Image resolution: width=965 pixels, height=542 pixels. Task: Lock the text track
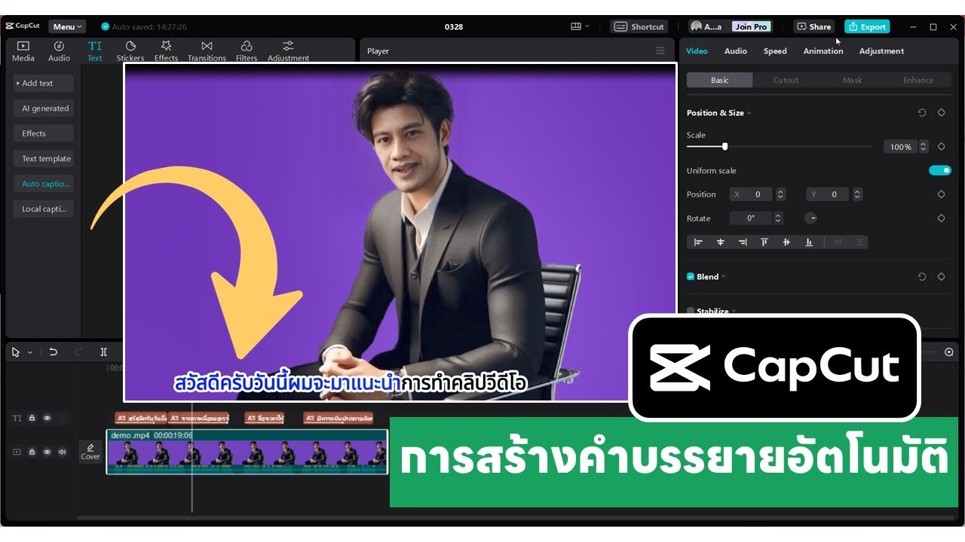[32, 418]
